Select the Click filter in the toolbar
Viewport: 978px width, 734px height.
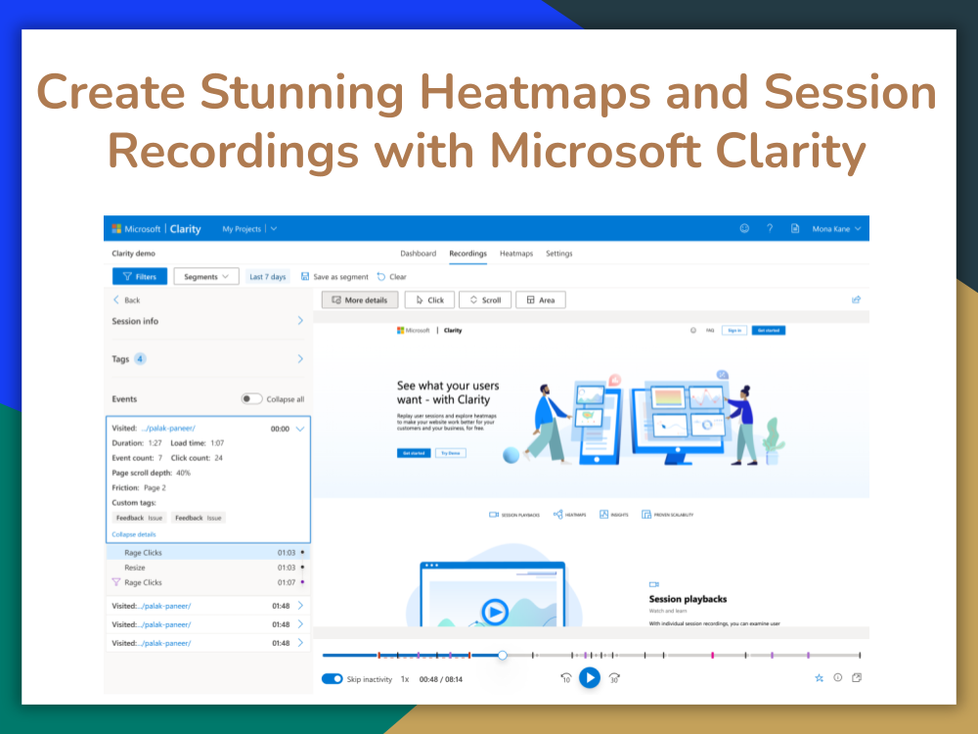[x=429, y=299]
